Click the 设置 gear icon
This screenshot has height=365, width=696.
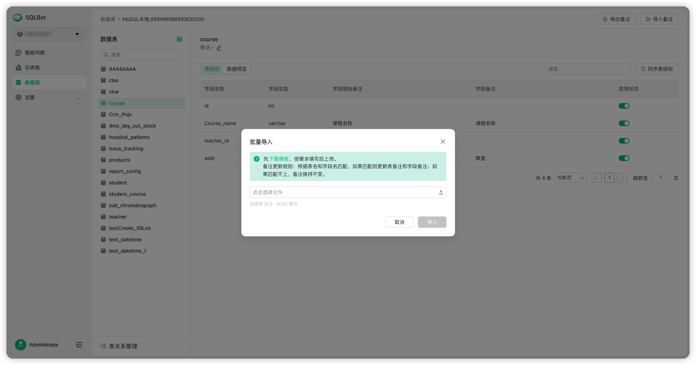19,97
